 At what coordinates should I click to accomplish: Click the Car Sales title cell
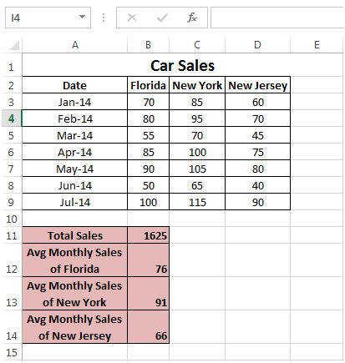[182, 66]
